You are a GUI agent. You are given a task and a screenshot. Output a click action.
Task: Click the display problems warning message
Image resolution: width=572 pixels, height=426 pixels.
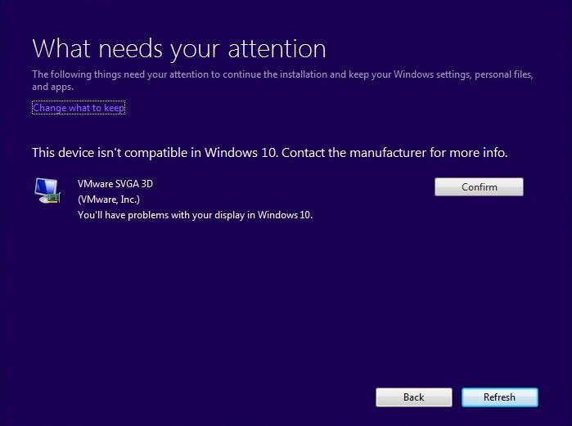click(195, 215)
